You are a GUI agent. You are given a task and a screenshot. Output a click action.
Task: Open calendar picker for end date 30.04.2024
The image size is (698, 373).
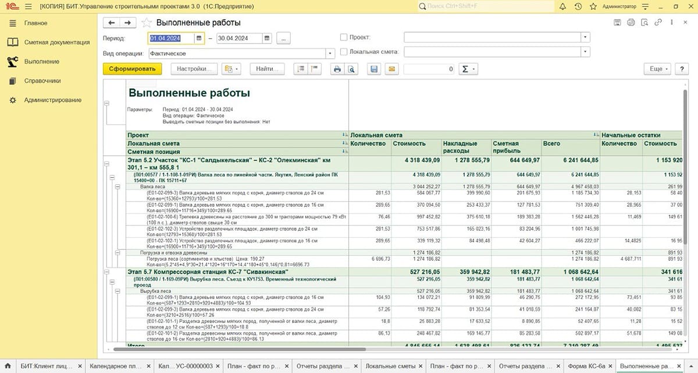point(266,38)
